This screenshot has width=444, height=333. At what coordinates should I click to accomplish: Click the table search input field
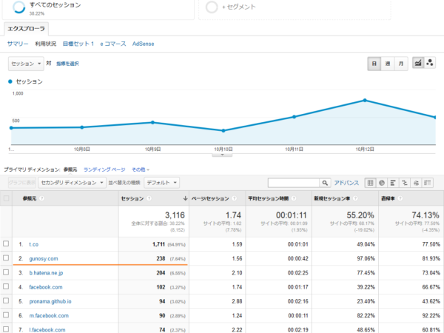pos(294,183)
